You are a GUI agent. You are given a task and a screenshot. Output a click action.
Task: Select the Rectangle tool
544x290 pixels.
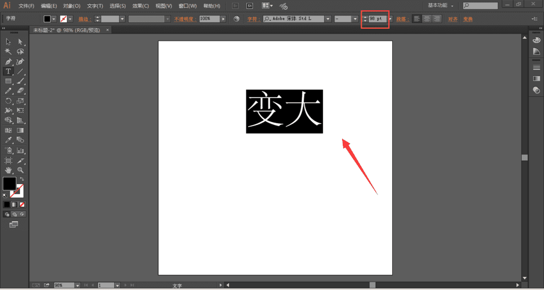(x=8, y=81)
